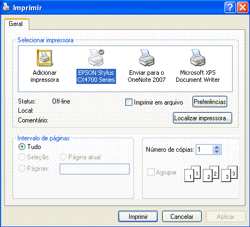Enable Imprimir em arquivo checkbox
The height and width of the screenshot is (227, 250).
(129, 102)
